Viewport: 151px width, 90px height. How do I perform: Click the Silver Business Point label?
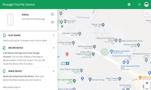(130, 66)
